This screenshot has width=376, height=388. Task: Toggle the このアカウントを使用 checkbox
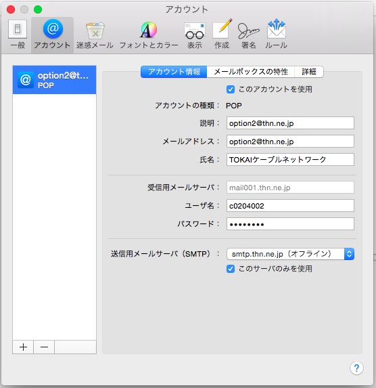point(231,89)
